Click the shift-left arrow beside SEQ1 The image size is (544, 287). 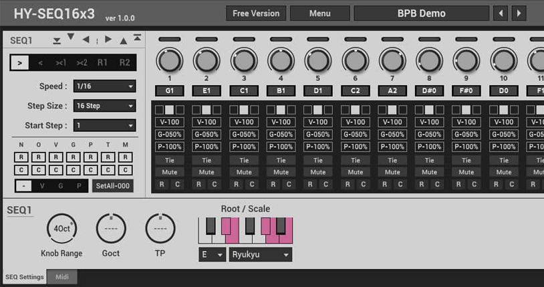86,39
